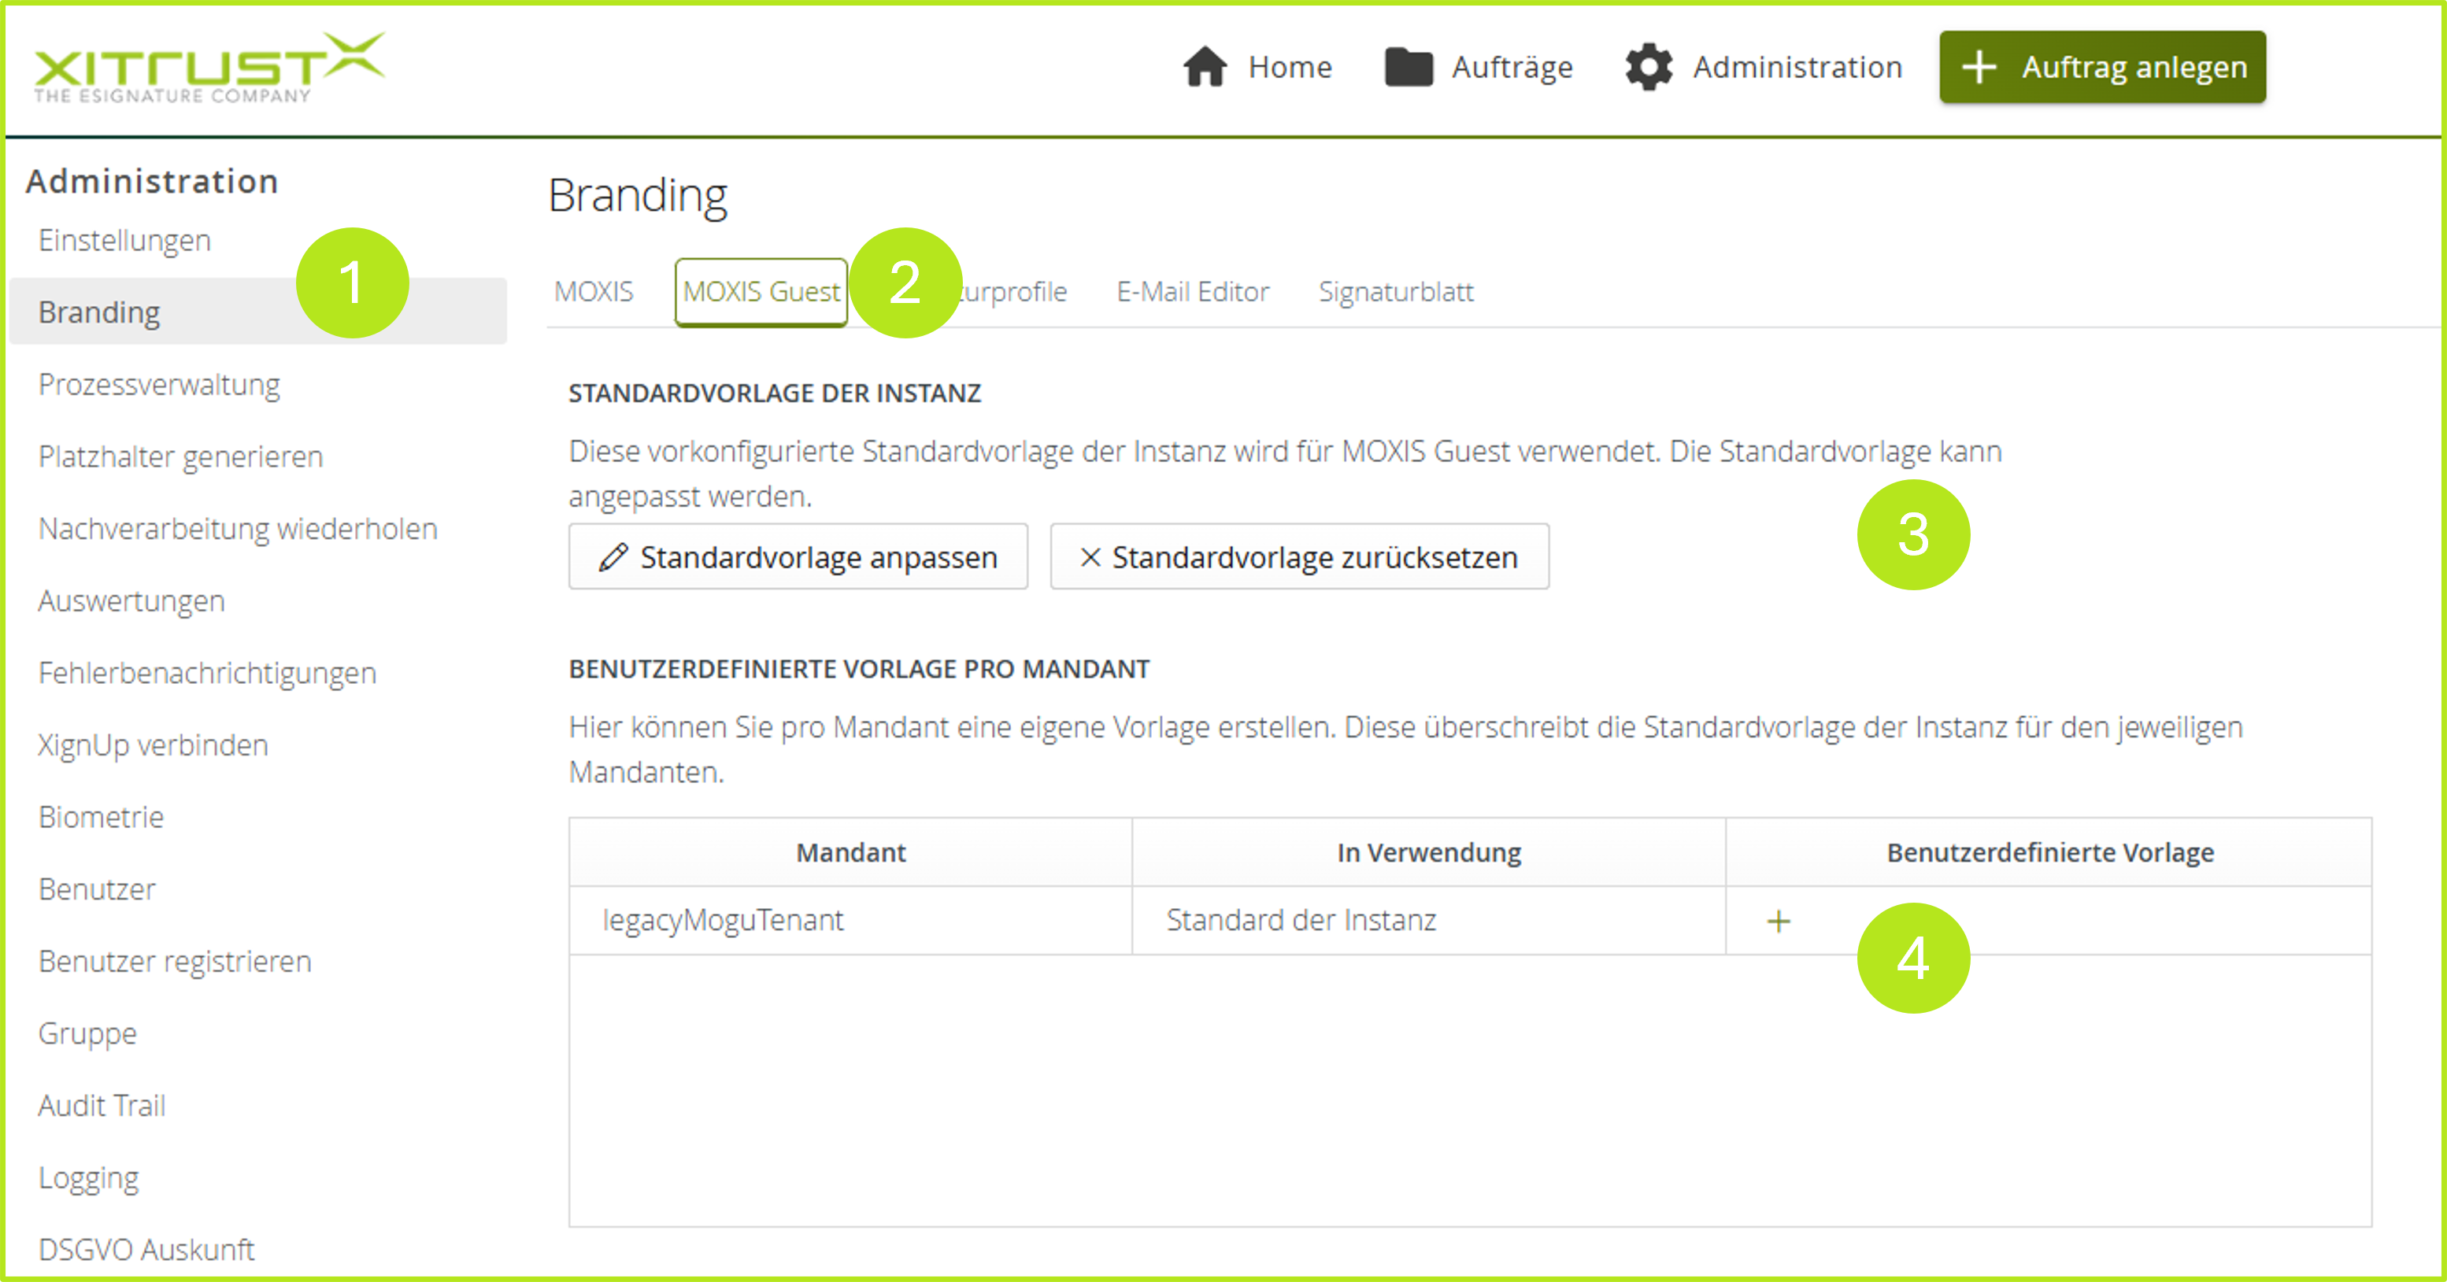Open DSGVO Auskunft settings
Viewport: 2447px width, 1282px height.
click(x=146, y=1250)
